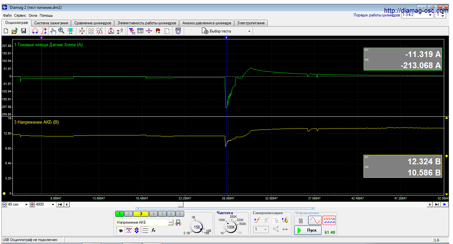453x244 pixels.
Task: Jump to start of recording
Action: 60,204
